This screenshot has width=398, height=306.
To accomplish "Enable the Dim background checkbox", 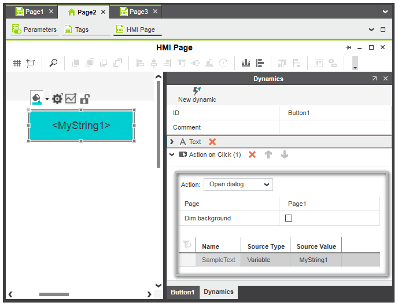I will (289, 218).
